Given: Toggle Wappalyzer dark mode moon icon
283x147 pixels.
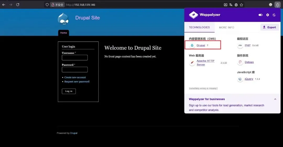Looking at the screenshot, I should tap(274, 15).
